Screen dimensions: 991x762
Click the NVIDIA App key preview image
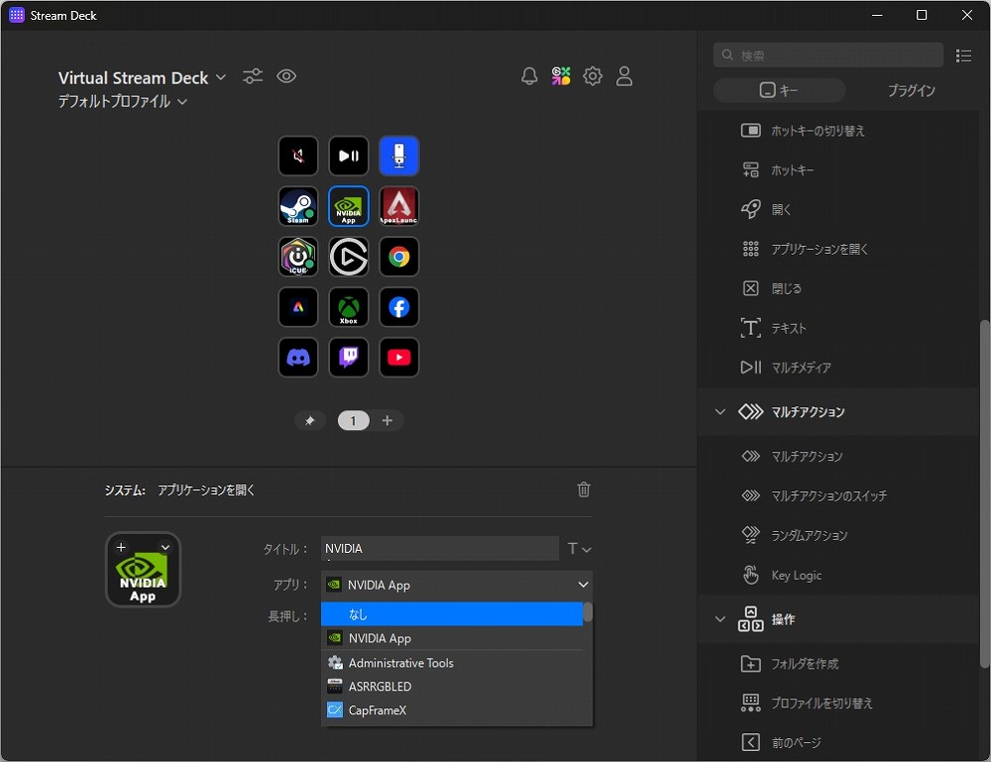(143, 570)
